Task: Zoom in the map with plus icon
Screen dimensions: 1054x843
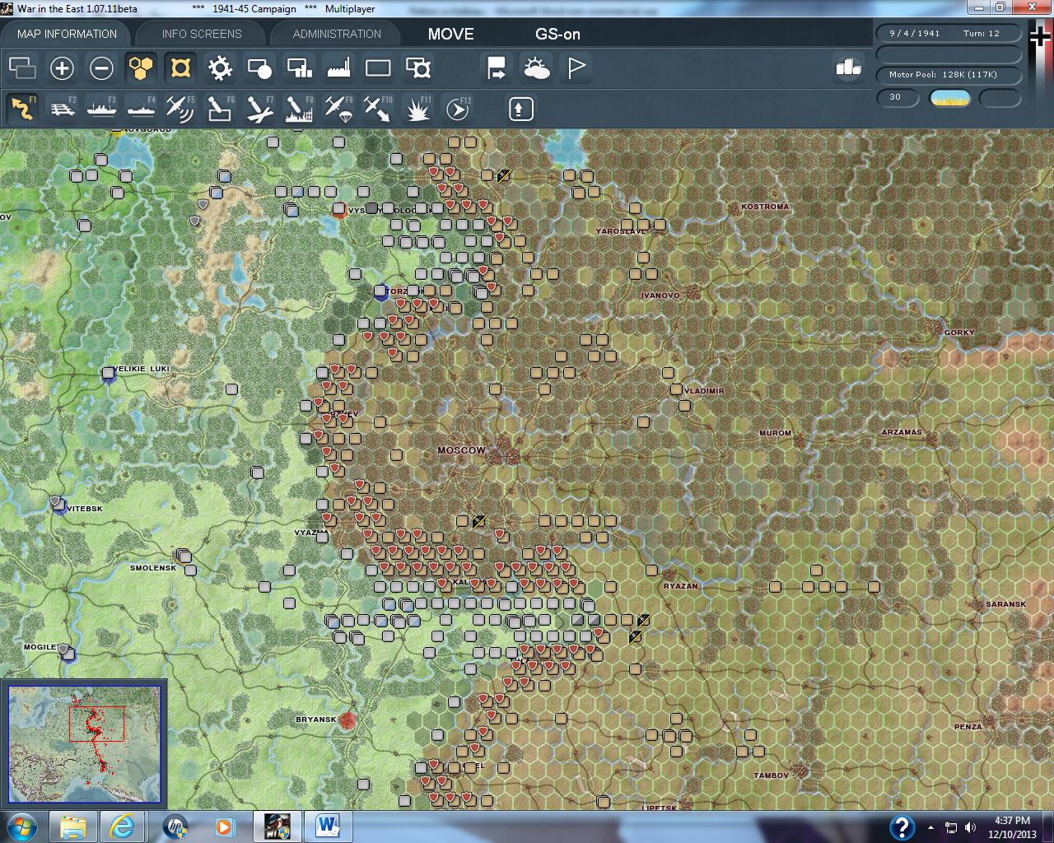Action: [x=62, y=68]
